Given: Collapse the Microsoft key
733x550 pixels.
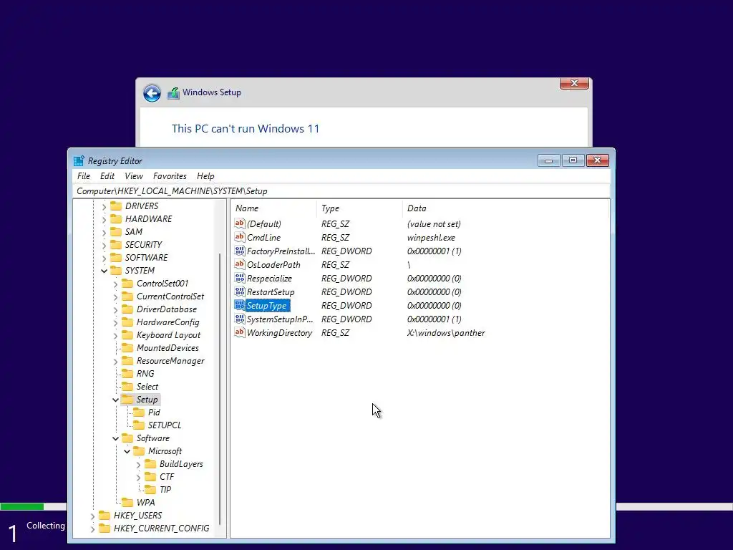Looking at the screenshot, I should click(x=127, y=451).
